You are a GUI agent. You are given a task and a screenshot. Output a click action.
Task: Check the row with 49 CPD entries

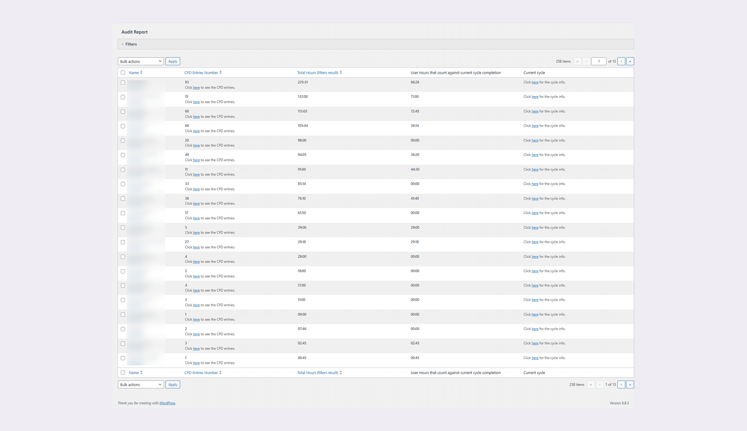click(123, 155)
